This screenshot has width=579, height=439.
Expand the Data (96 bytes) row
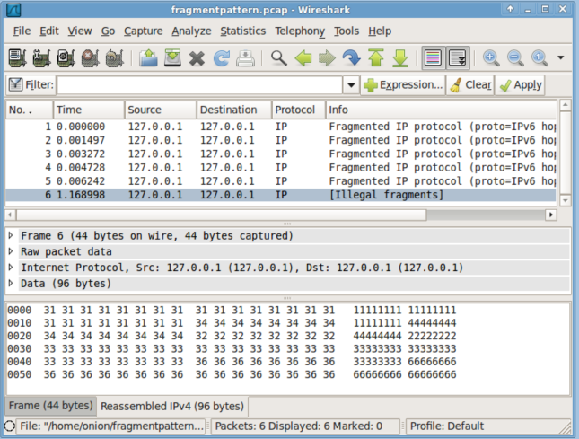pos(11,285)
